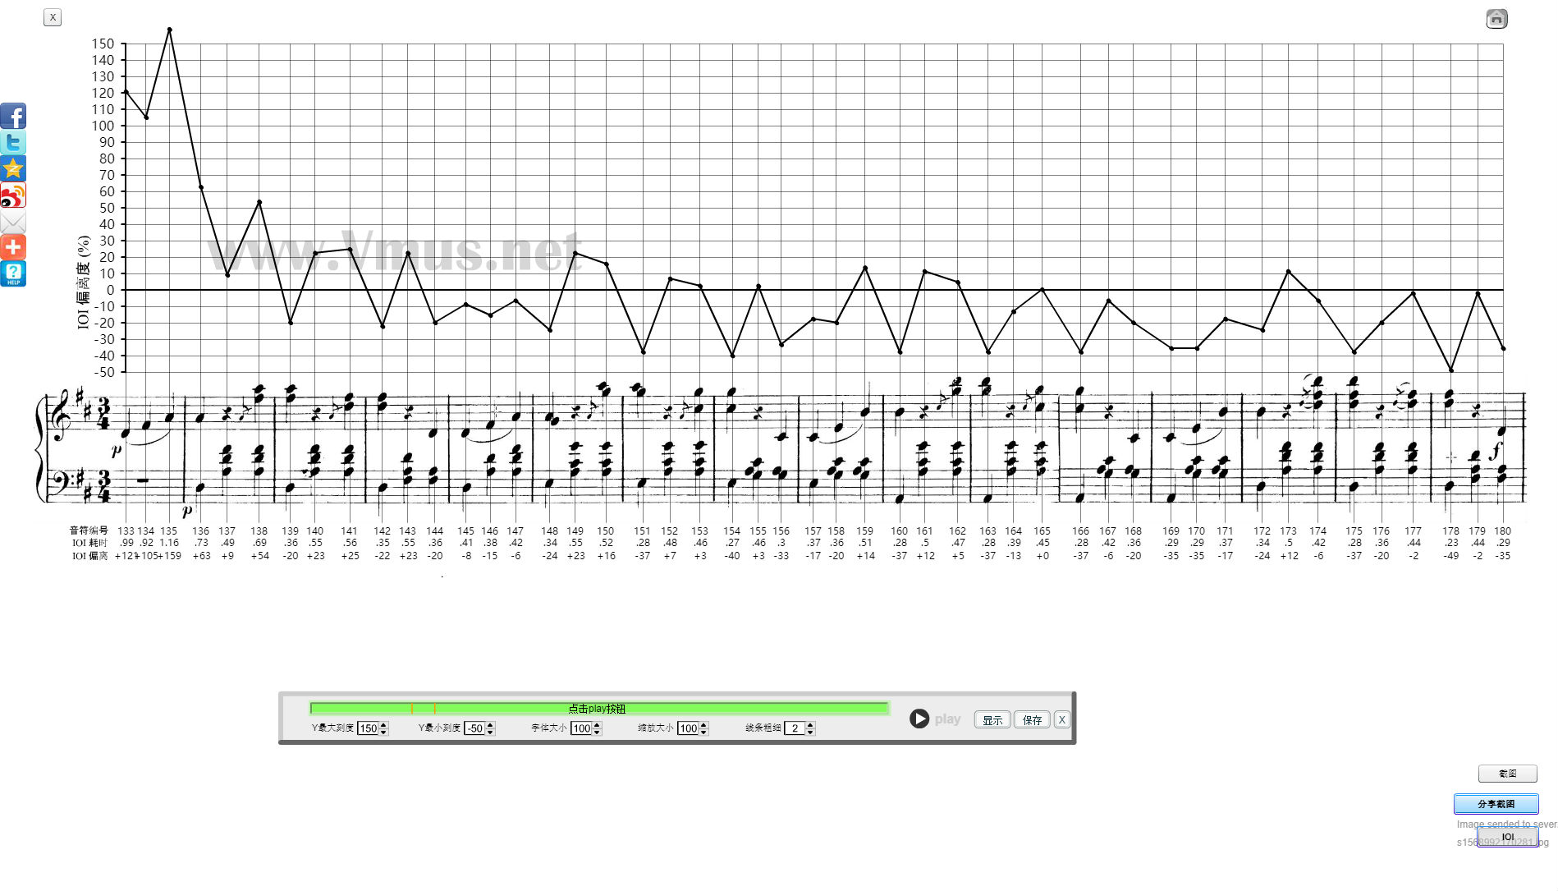Click the Y最小刻度 value field
This screenshot has height=891, width=1558.
(474, 728)
